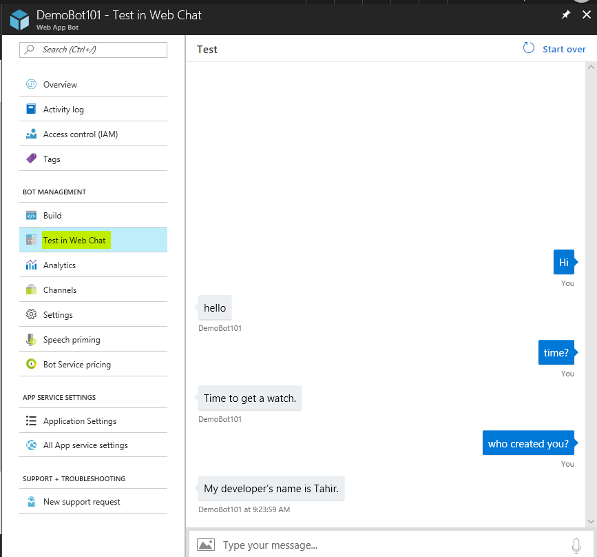Open the Build code icon
Screen dimensions: 597x557
pyautogui.click(x=31, y=216)
